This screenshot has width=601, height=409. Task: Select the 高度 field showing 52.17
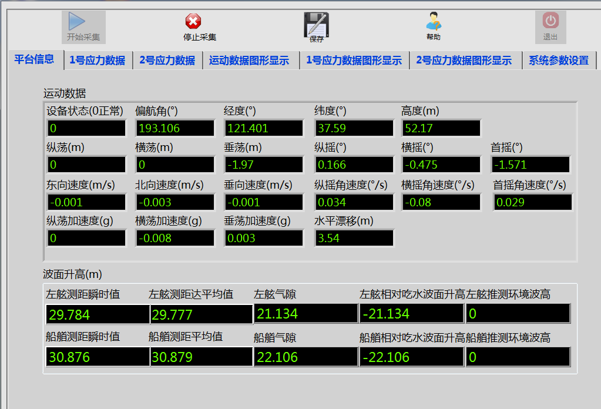pyautogui.click(x=441, y=128)
